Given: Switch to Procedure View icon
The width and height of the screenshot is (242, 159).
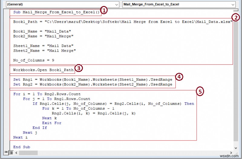Looking at the screenshot, I should 6,153.
